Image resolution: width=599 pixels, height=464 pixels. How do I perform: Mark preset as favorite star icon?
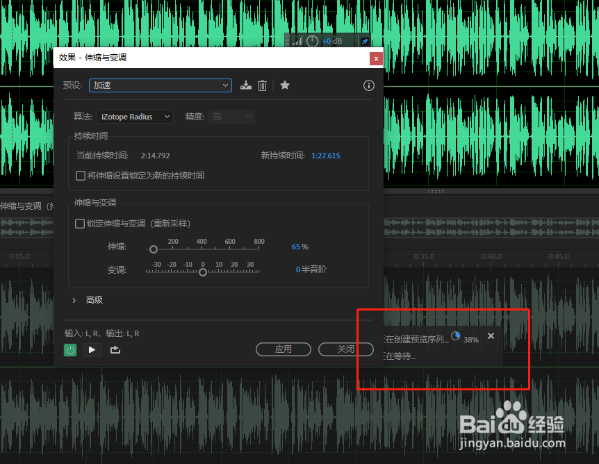click(x=285, y=85)
